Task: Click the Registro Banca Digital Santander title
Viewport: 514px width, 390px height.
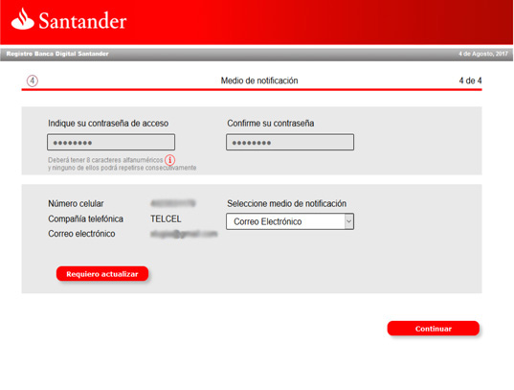Action: click(57, 54)
